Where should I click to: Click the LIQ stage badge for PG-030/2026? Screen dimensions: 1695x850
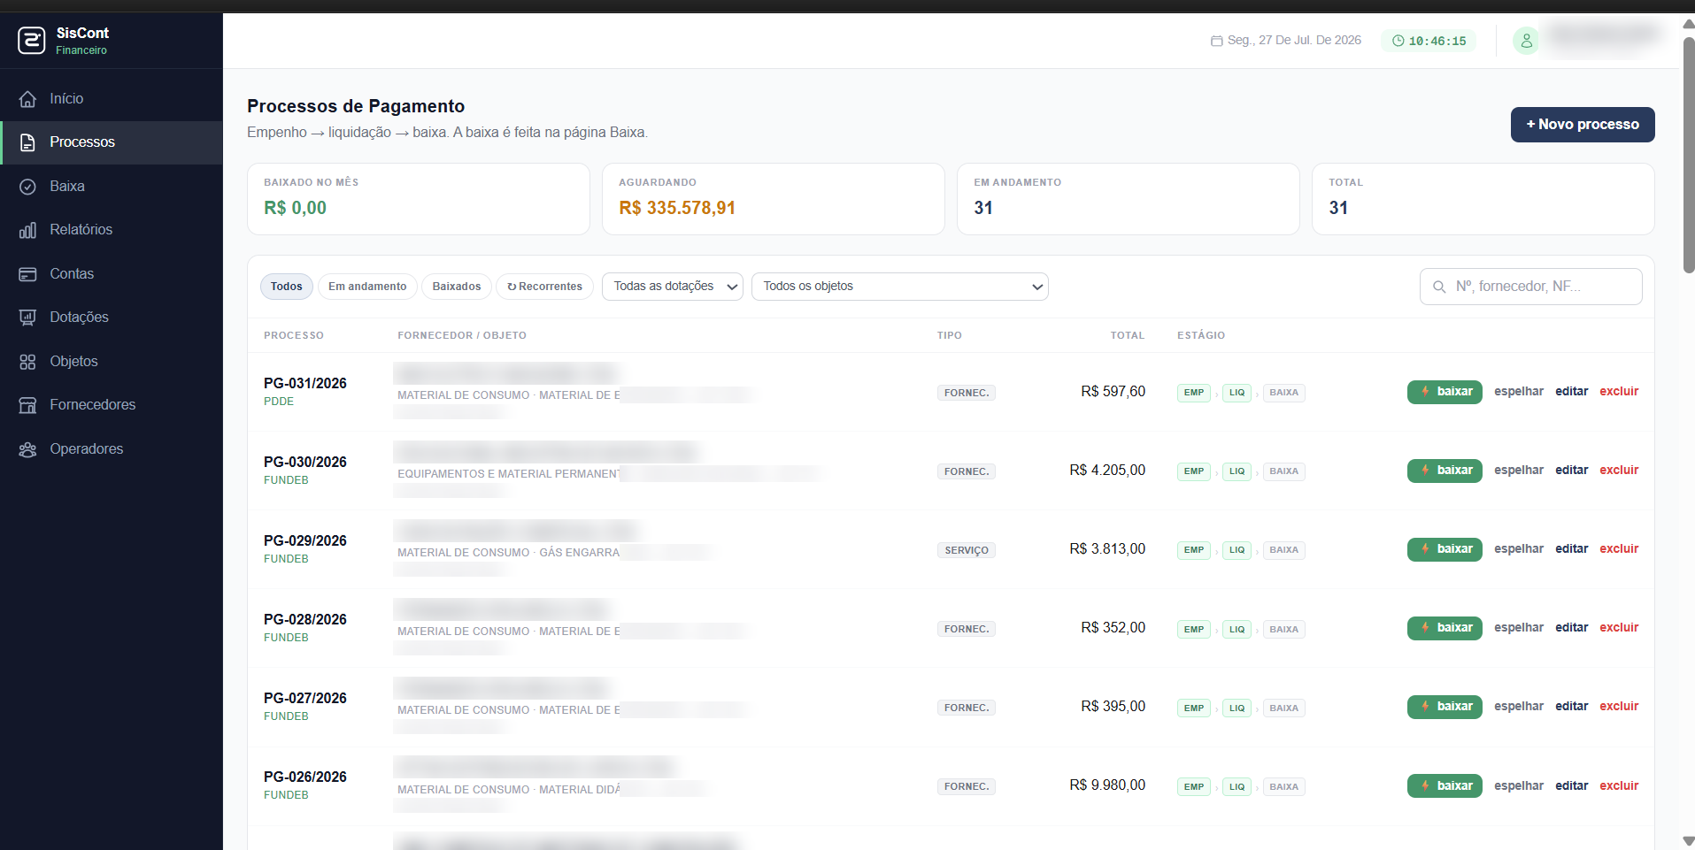click(x=1237, y=471)
